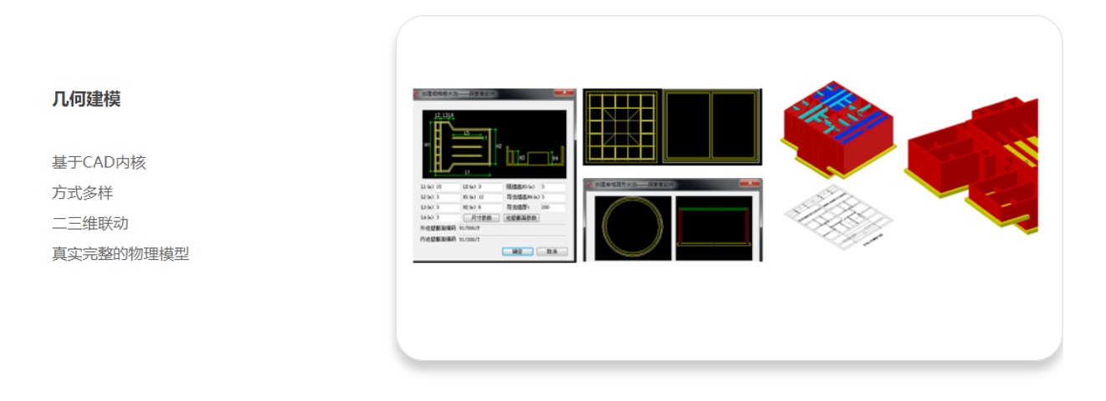Open the 池壁截面参数 wall section button

pyautogui.click(x=521, y=218)
